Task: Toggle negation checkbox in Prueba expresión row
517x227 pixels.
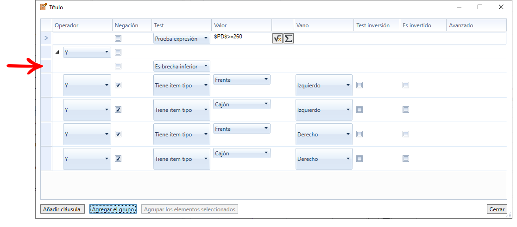Action: tap(118, 38)
